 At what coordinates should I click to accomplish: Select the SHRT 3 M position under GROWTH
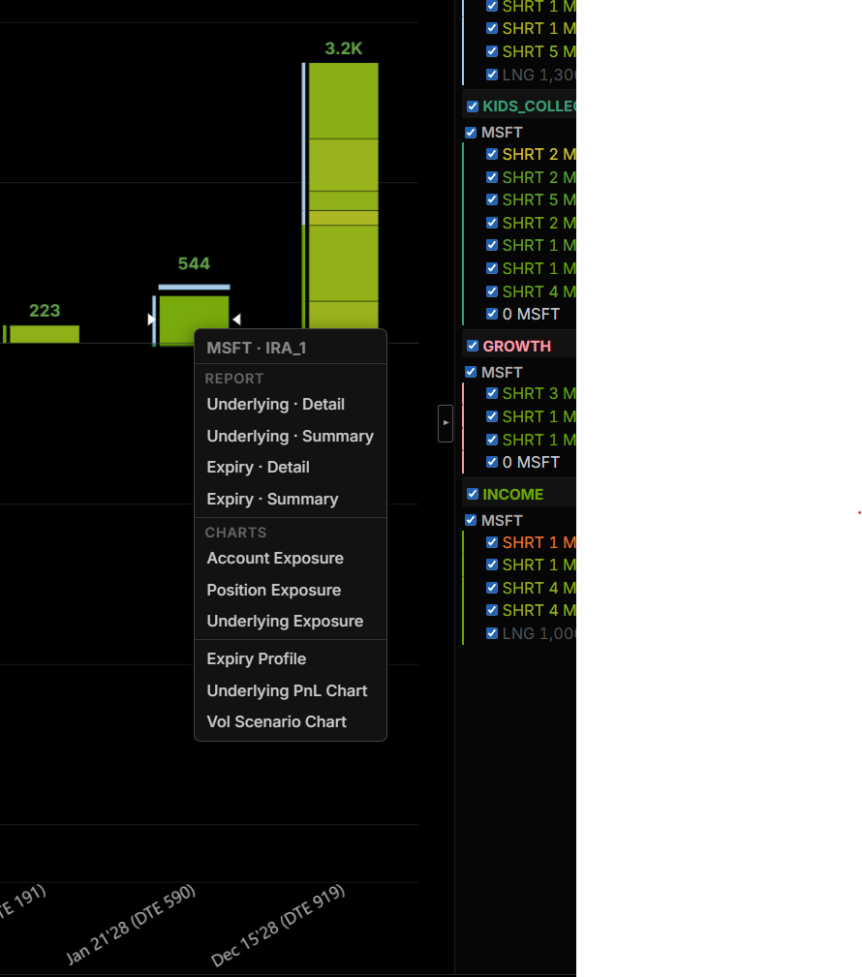point(539,394)
